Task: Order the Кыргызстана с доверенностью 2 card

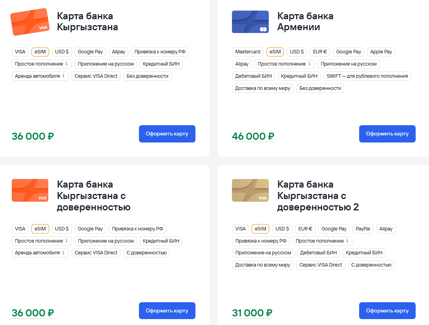Action: 387,311
